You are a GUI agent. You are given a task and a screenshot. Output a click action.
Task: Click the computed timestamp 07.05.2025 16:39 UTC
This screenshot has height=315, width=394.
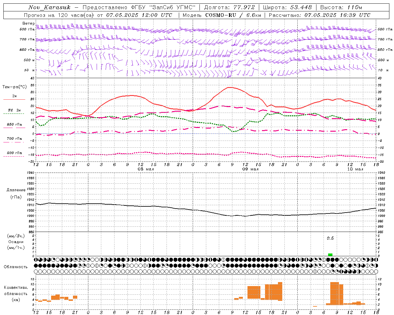click(x=337, y=15)
